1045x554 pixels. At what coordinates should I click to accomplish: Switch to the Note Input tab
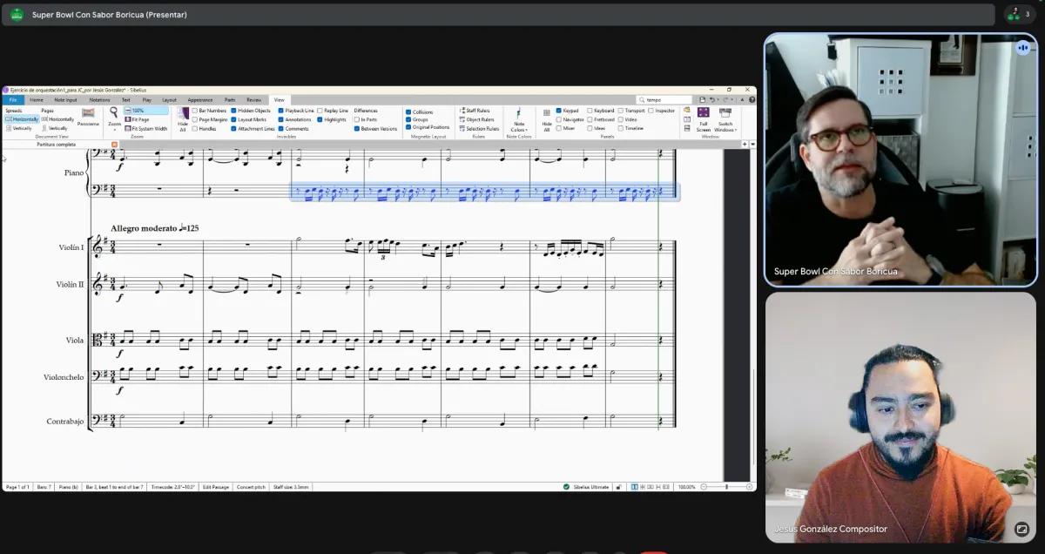[x=65, y=100]
